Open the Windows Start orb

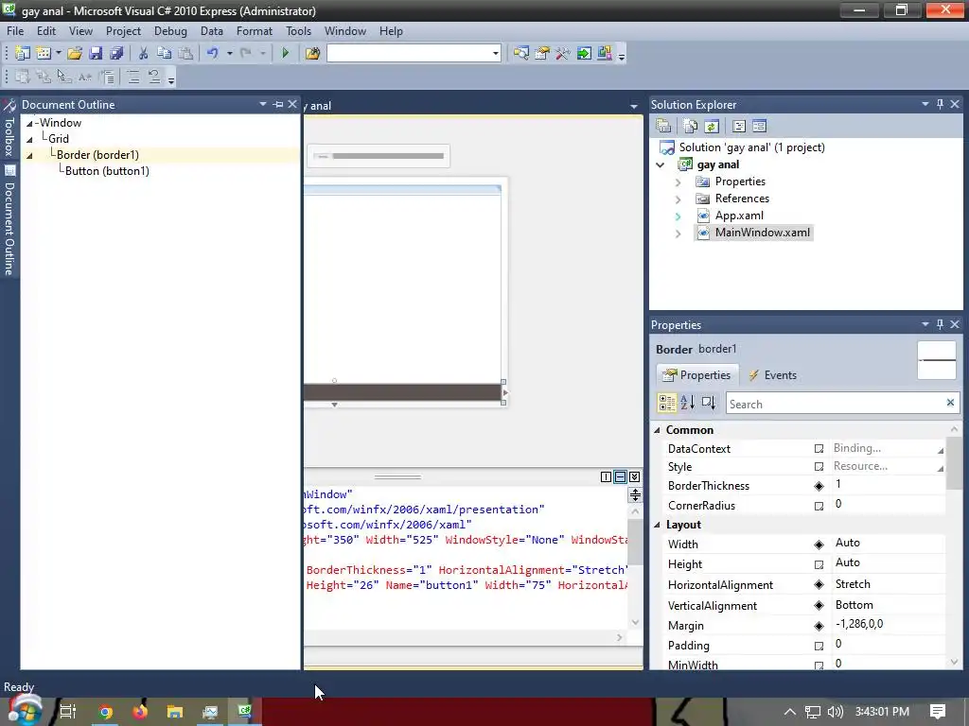pos(24,711)
